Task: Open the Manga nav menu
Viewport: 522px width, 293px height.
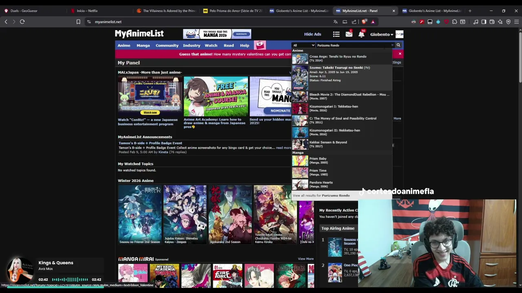Action: pyautogui.click(x=143, y=45)
